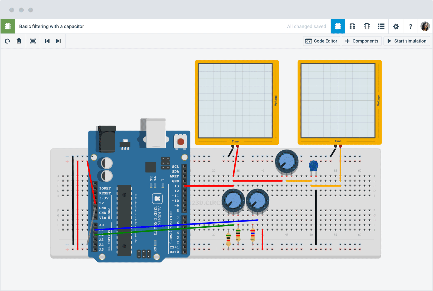The width and height of the screenshot is (433, 291).
Task: Open the bill of materials list
Action: click(x=381, y=26)
